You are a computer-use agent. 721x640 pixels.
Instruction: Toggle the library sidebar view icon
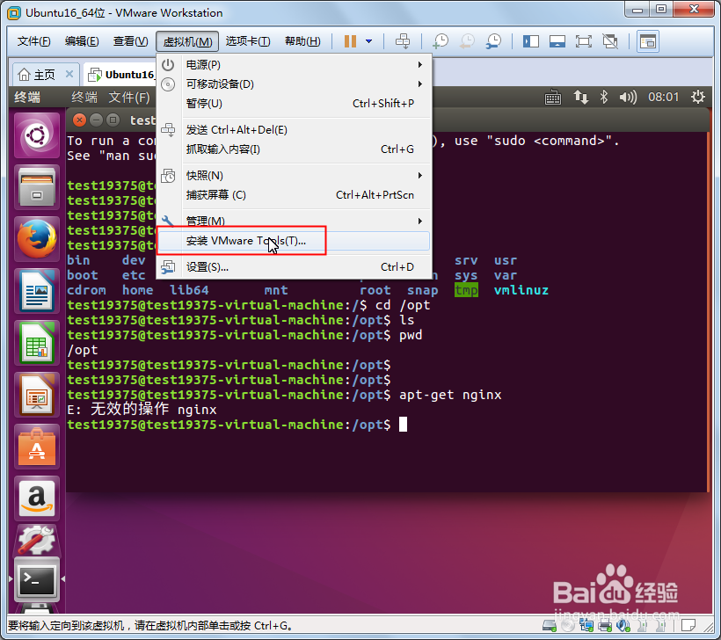click(530, 41)
